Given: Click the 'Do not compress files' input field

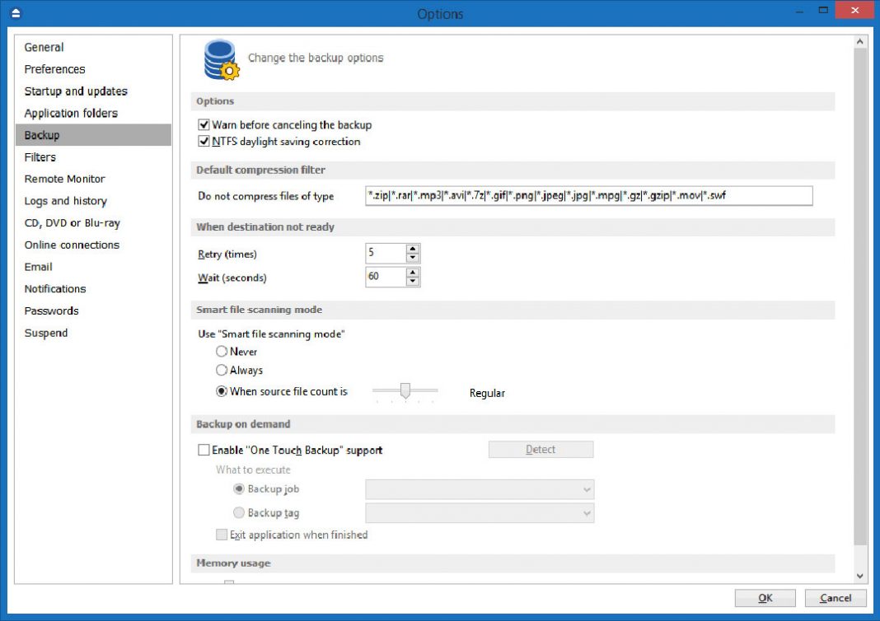Looking at the screenshot, I should tap(589, 196).
